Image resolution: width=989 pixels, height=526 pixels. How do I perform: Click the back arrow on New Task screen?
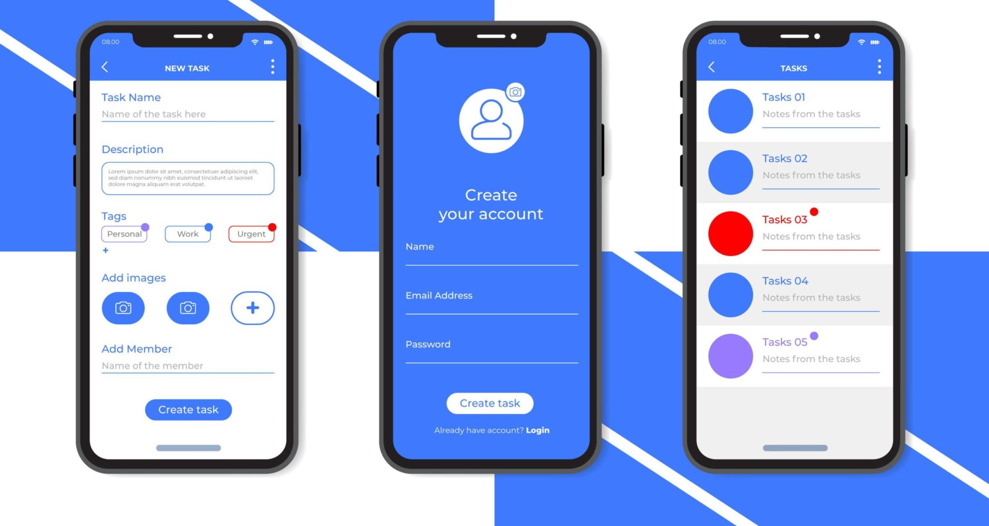[106, 68]
